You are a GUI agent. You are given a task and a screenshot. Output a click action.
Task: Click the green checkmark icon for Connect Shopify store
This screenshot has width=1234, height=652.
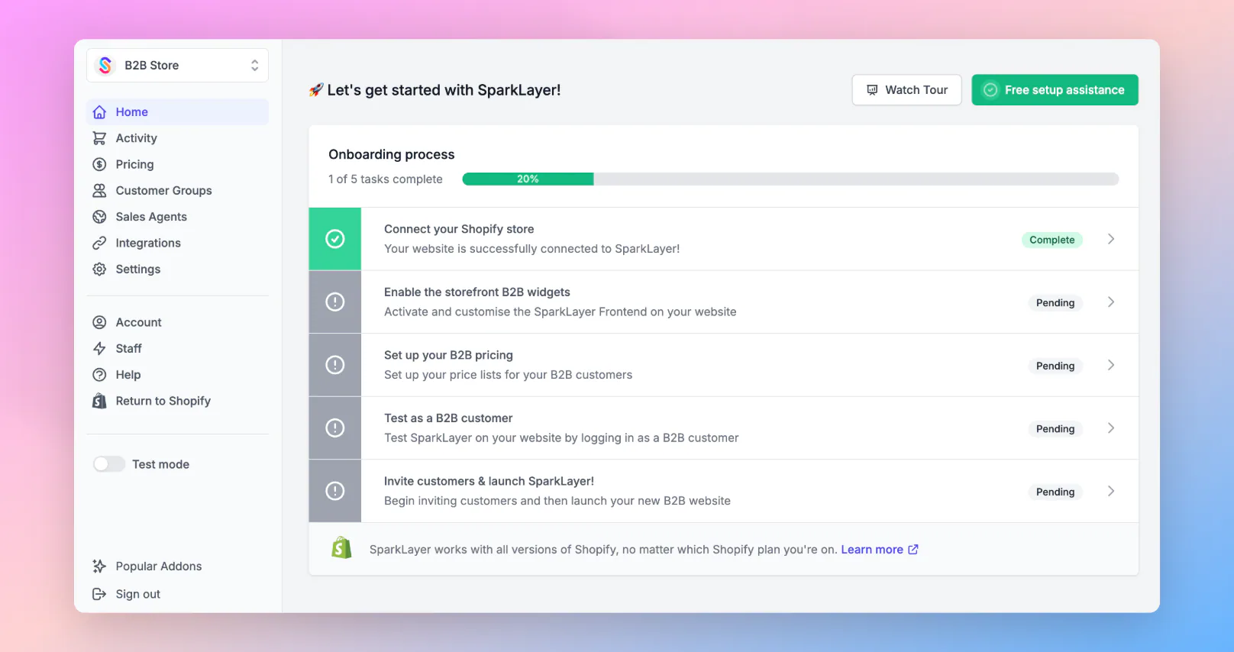[x=335, y=239]
